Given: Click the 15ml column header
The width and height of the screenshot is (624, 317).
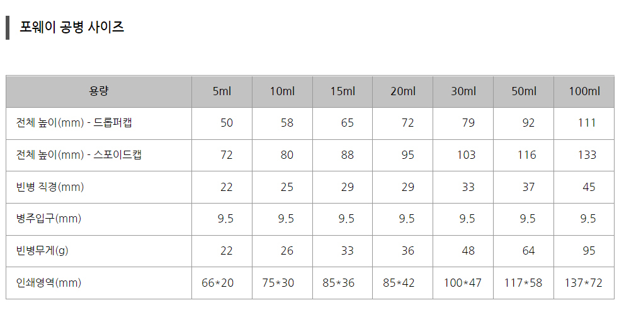Looking at the screenshot, I should coord(343,91).
